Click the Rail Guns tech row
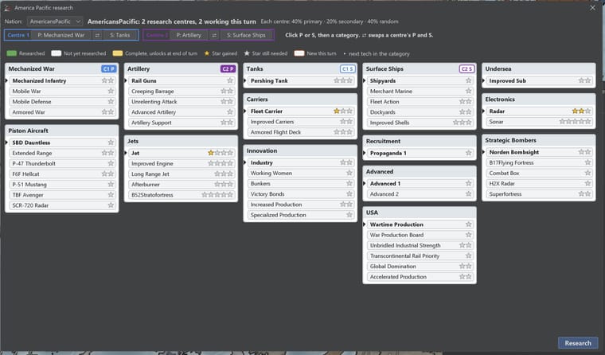 [181, 80]
